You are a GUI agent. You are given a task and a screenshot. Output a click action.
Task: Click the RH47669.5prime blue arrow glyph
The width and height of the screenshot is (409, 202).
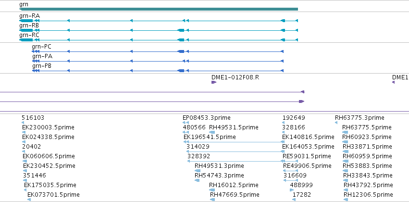212,200
